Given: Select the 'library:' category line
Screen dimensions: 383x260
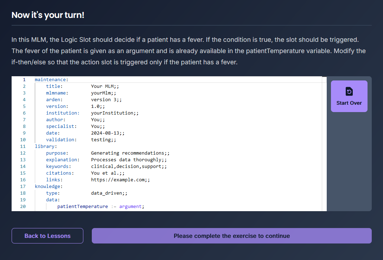Looking at the screenshot, I should (x=46, y=146).
